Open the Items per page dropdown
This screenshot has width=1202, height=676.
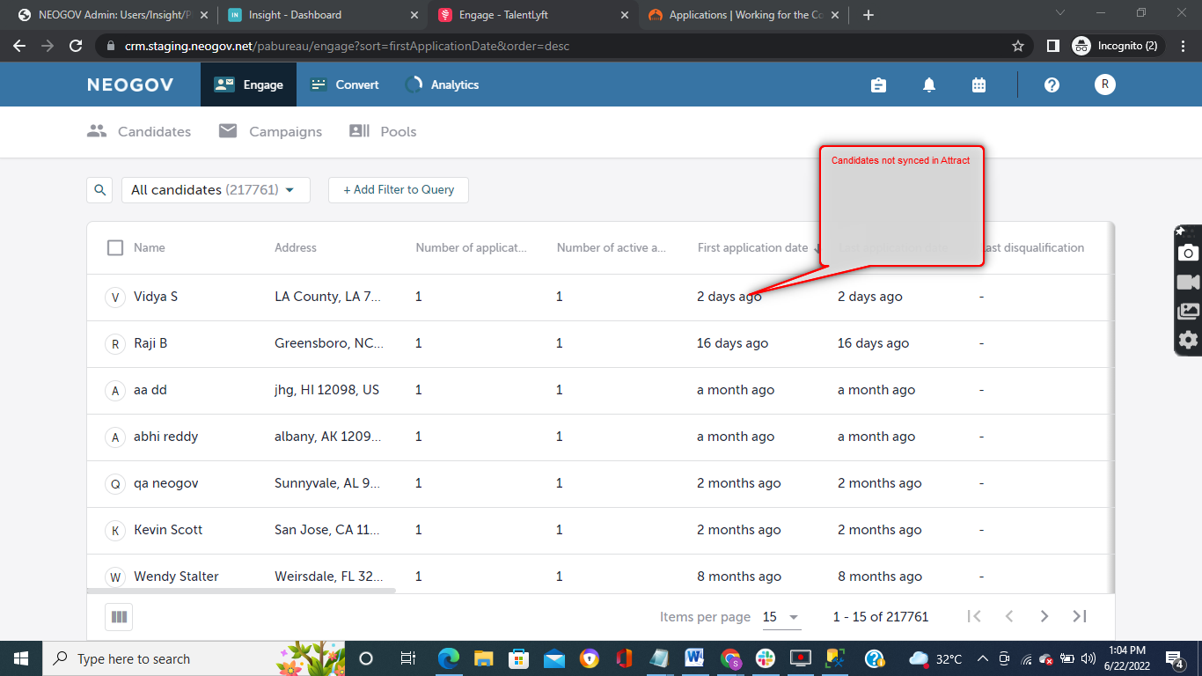(780, 617)
